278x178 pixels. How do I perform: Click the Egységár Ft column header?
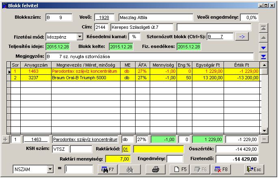[x=208, y=65]
